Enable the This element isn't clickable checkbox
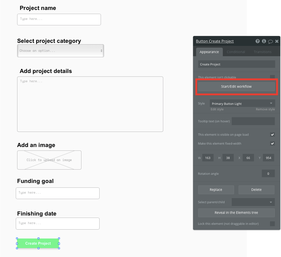Image resolution: width=281 pixels, height=257 pixels. click(273, 77)
